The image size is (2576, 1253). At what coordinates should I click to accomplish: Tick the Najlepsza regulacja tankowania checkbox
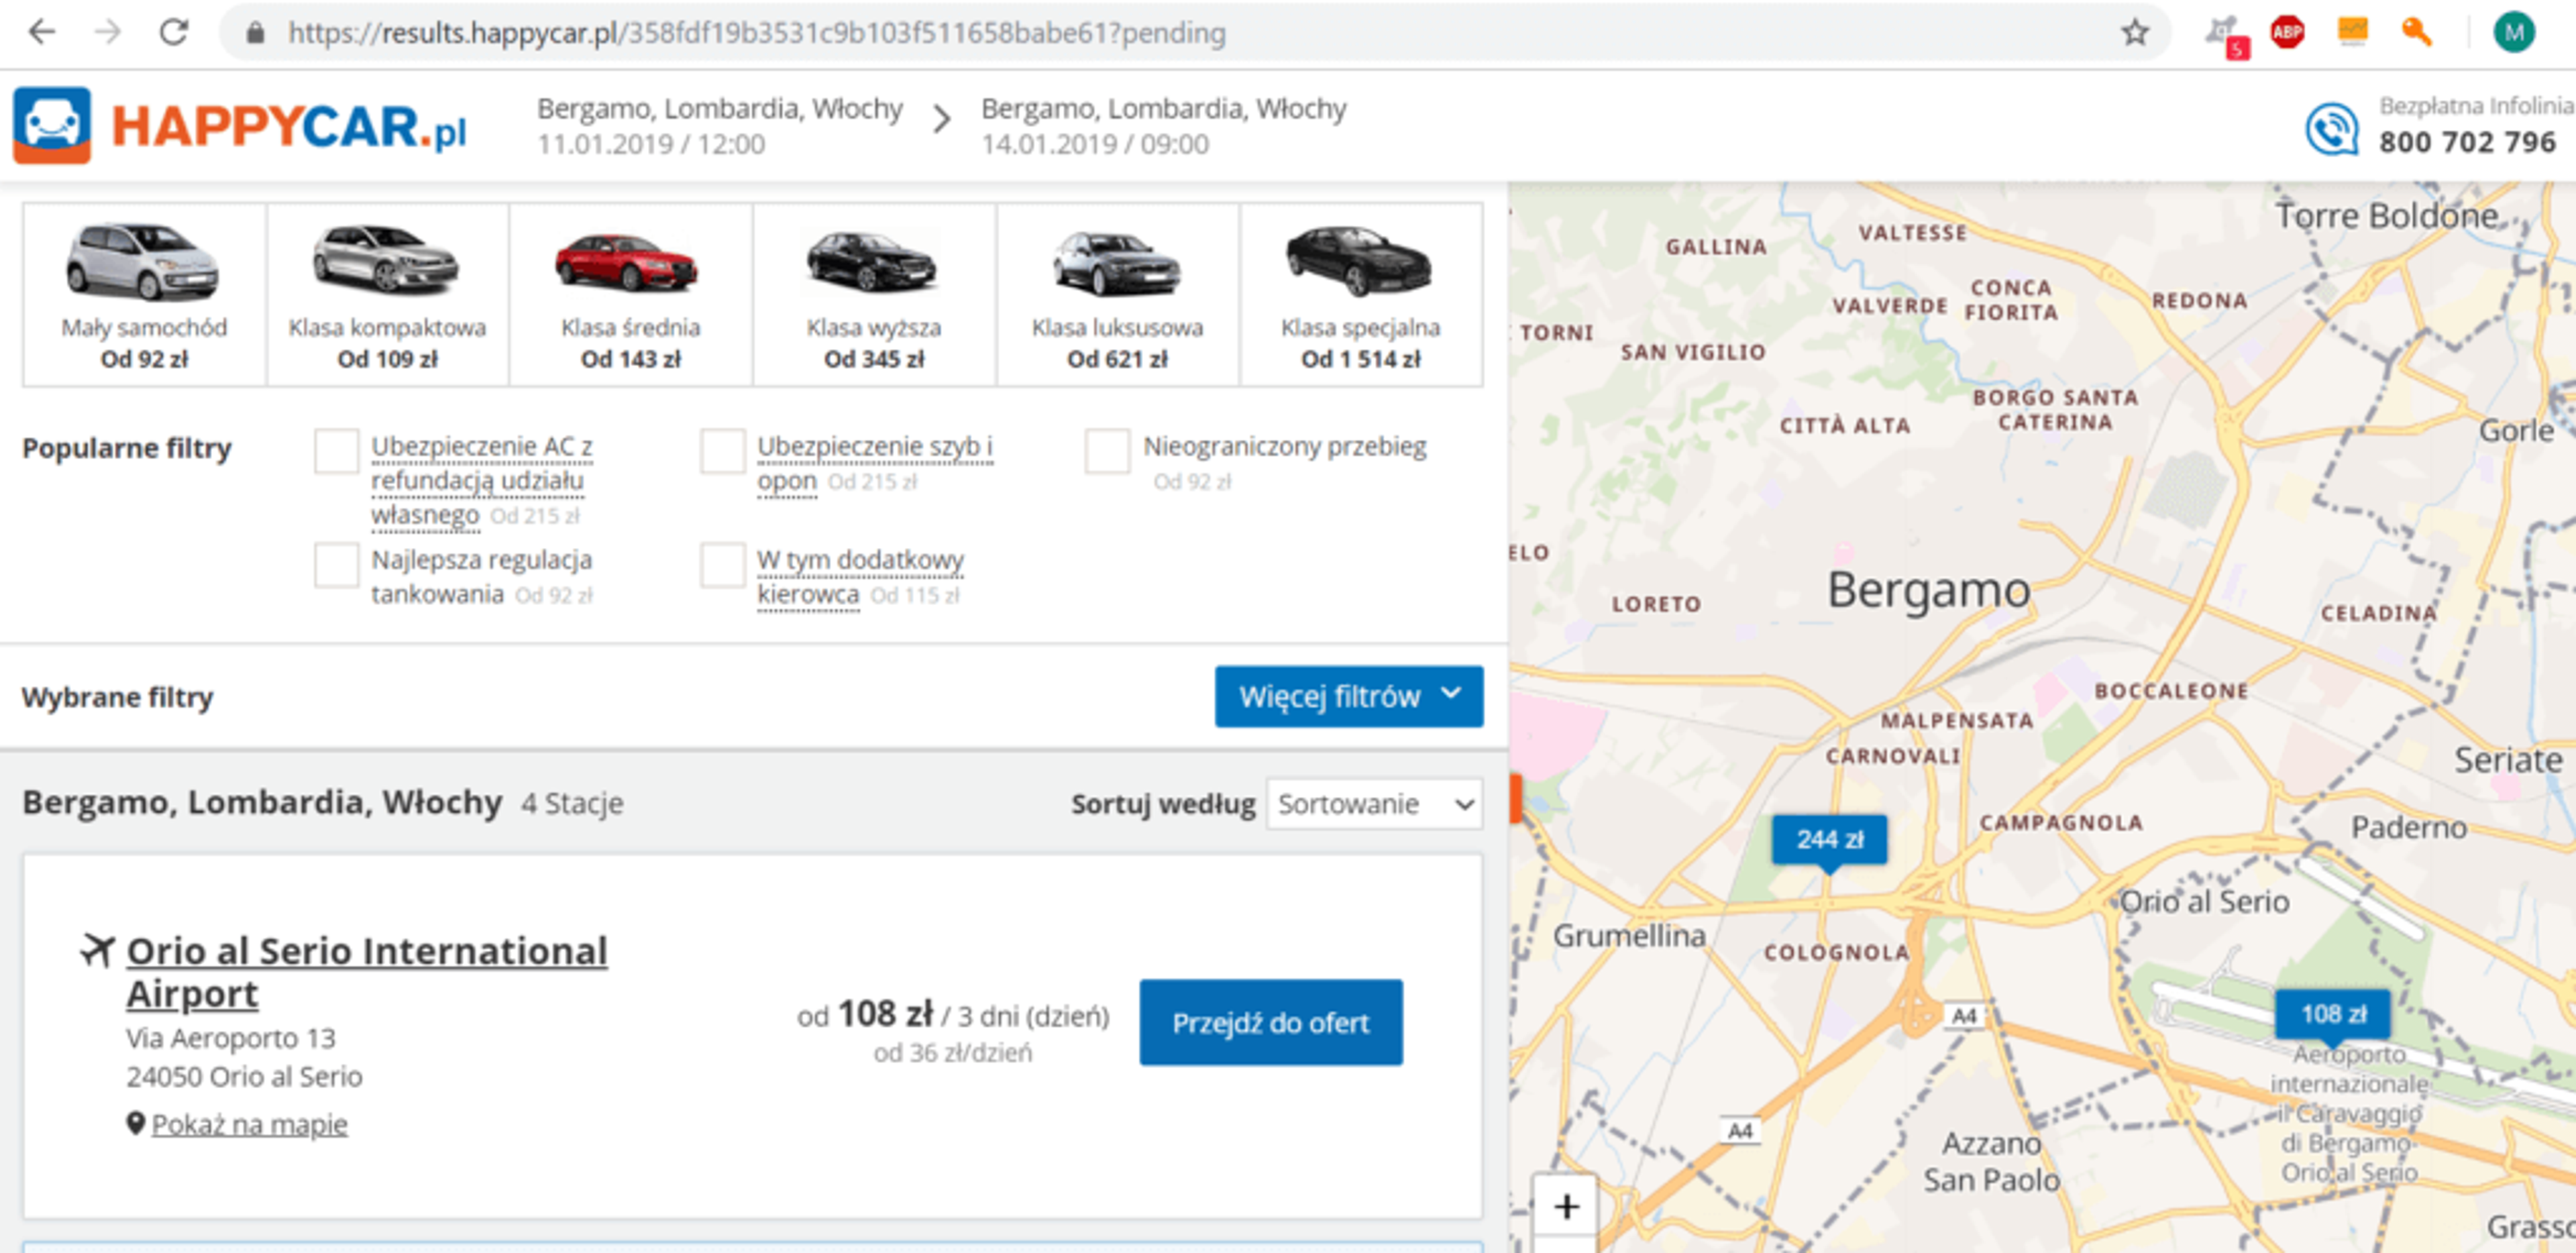(x=336, y=565)
